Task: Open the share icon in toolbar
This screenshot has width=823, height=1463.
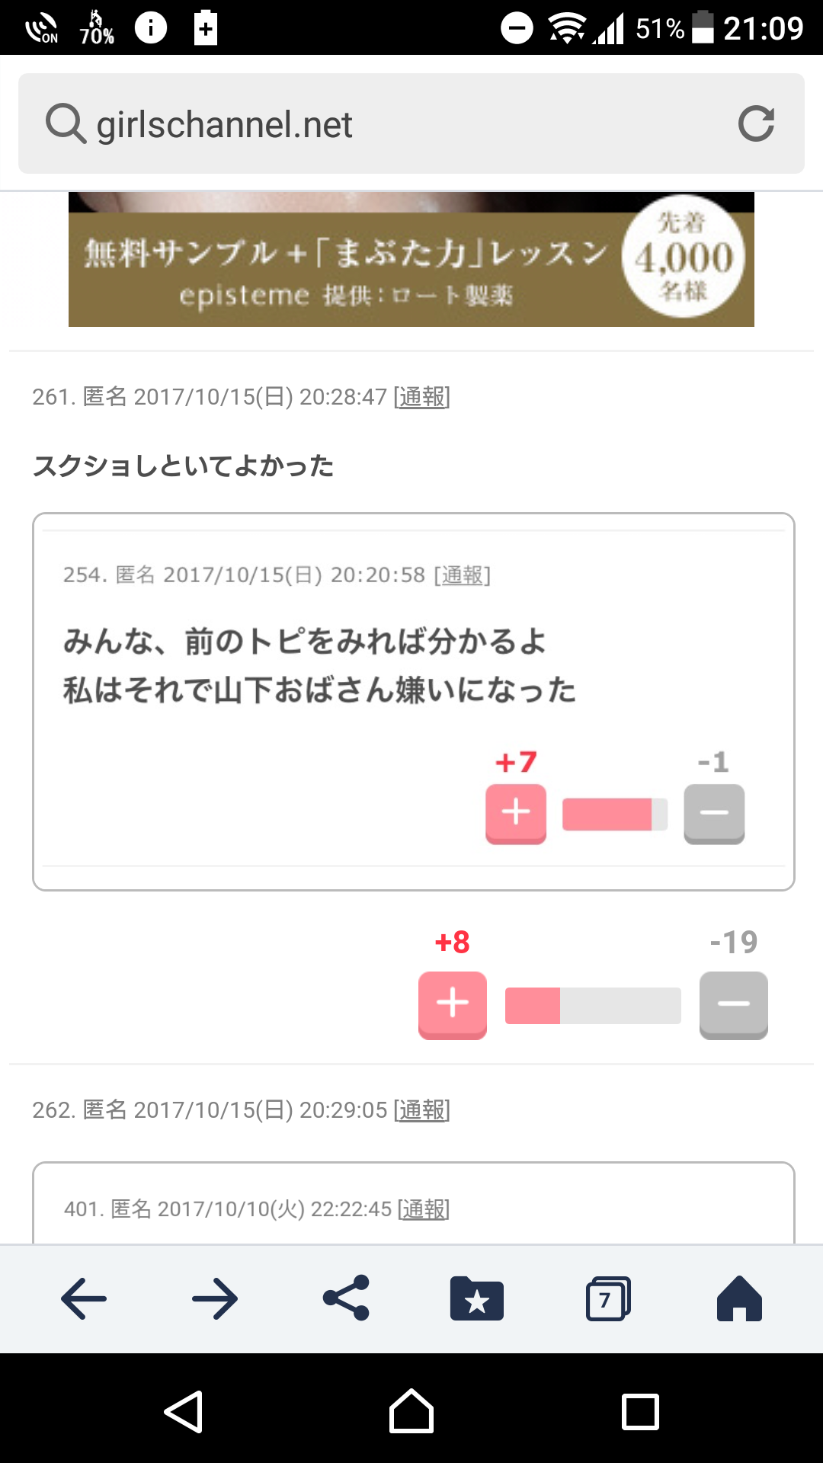Action: tap(346, 1298)
